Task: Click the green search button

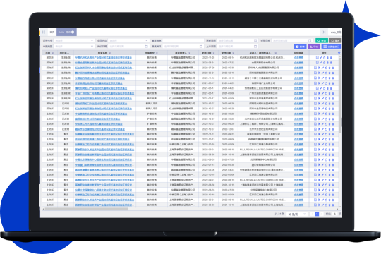Action: pyautogui.click(x=322, y=41)
